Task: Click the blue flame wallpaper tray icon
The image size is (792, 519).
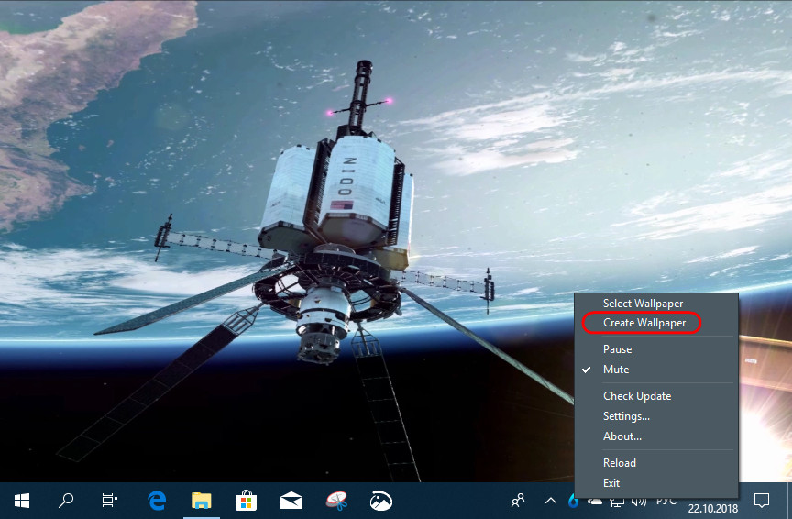Action: tap(573, 500)
